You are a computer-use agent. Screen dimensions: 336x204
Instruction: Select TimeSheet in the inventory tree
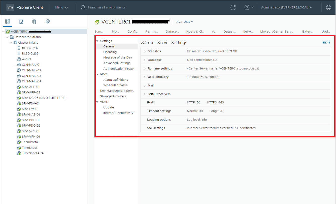(29, 148)
